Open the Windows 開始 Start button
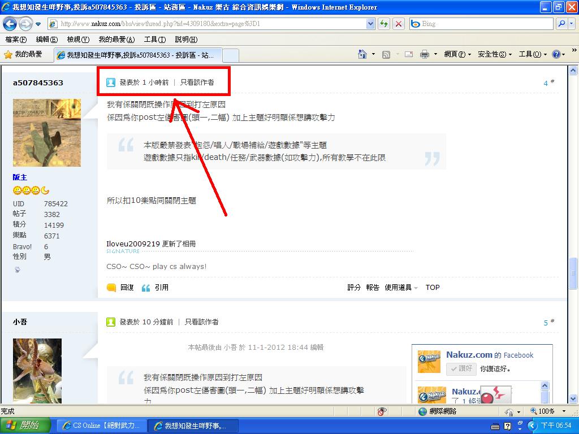This screenshot has height=434, width=579. 25,426
